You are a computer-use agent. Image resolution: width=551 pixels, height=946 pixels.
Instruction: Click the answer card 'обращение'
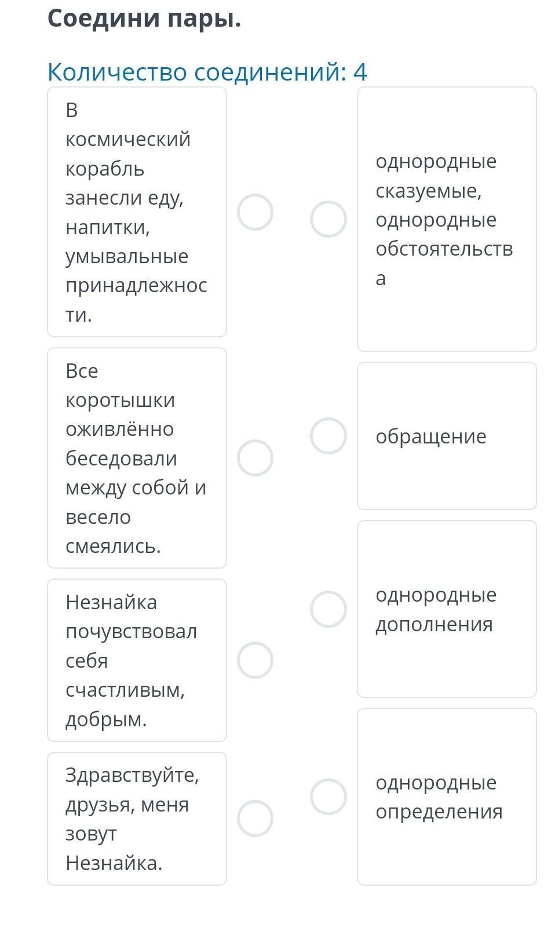click(447, 436)
